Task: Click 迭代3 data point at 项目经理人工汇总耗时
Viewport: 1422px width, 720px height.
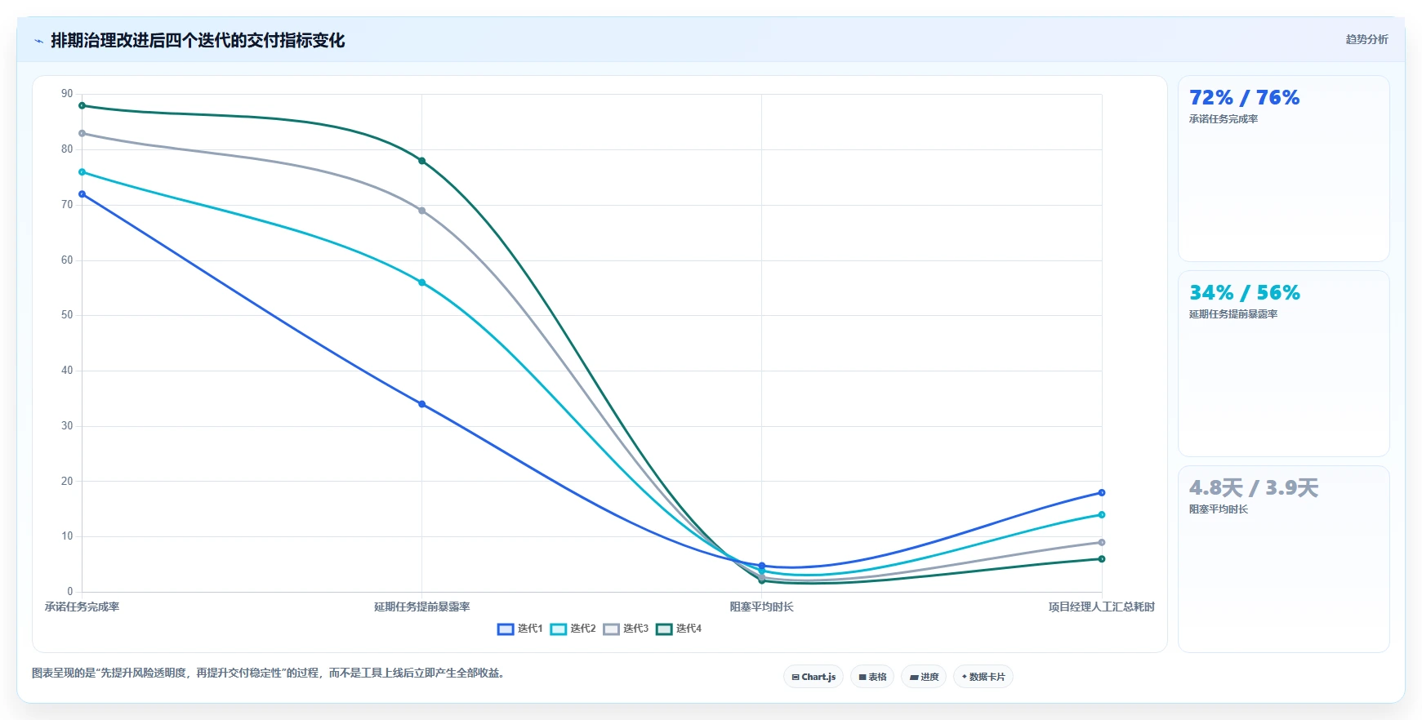Action: pyautogui.click(x=1102, y=543)
